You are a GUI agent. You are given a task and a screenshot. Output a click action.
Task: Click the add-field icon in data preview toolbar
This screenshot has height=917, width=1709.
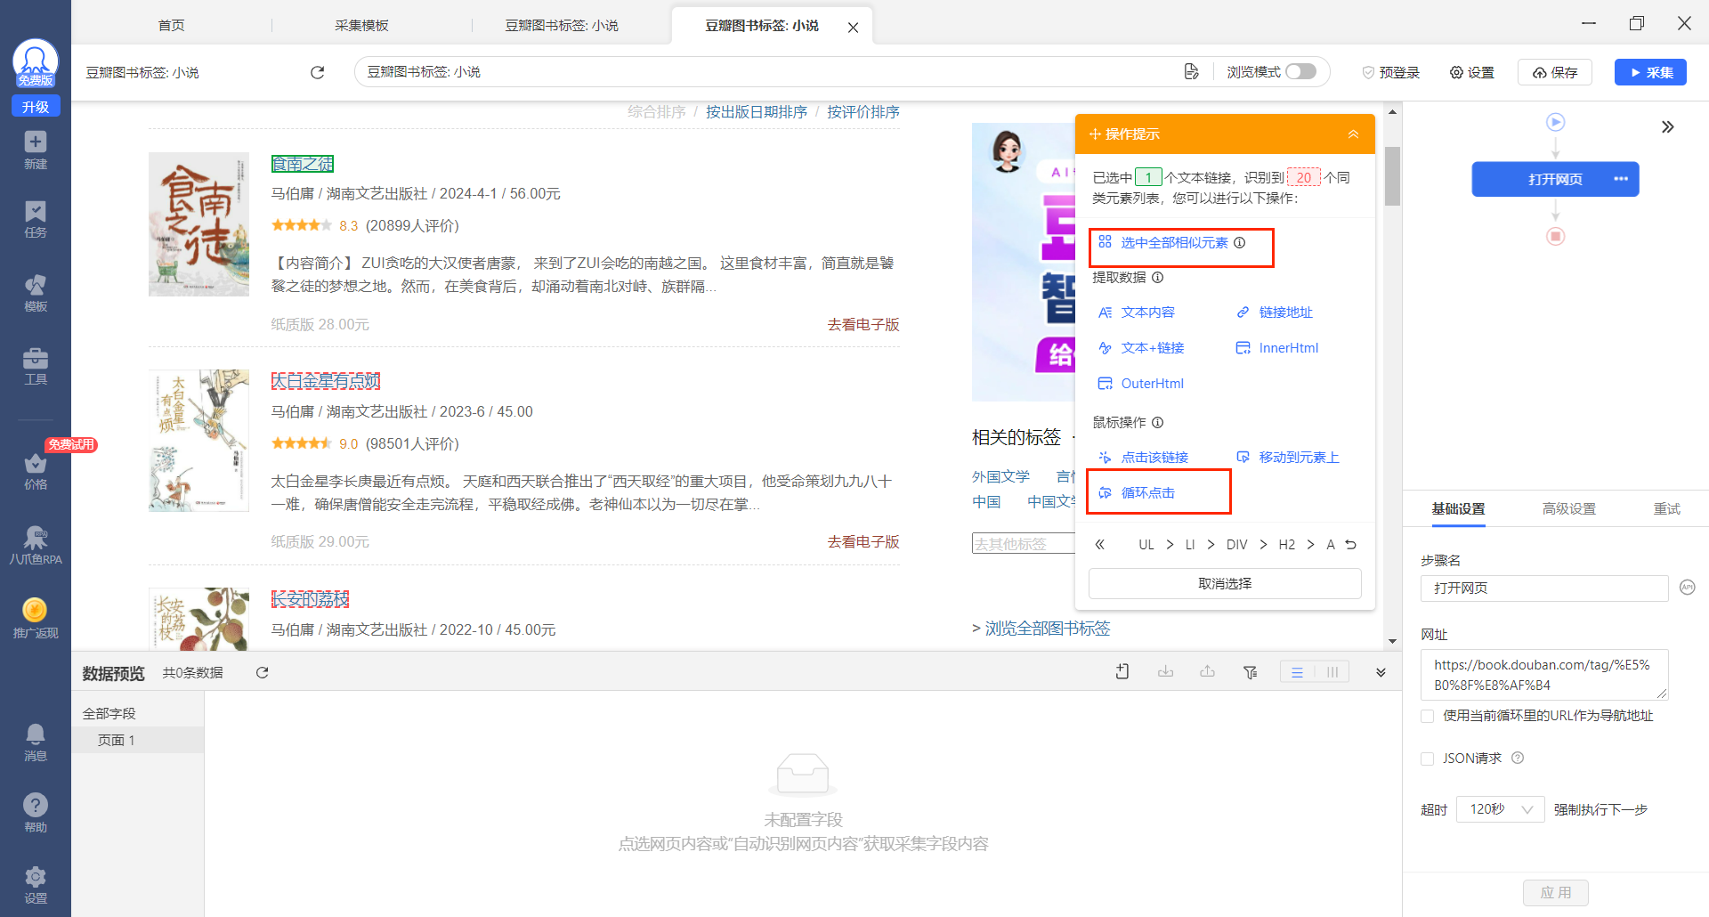[x=1122, y=672]
